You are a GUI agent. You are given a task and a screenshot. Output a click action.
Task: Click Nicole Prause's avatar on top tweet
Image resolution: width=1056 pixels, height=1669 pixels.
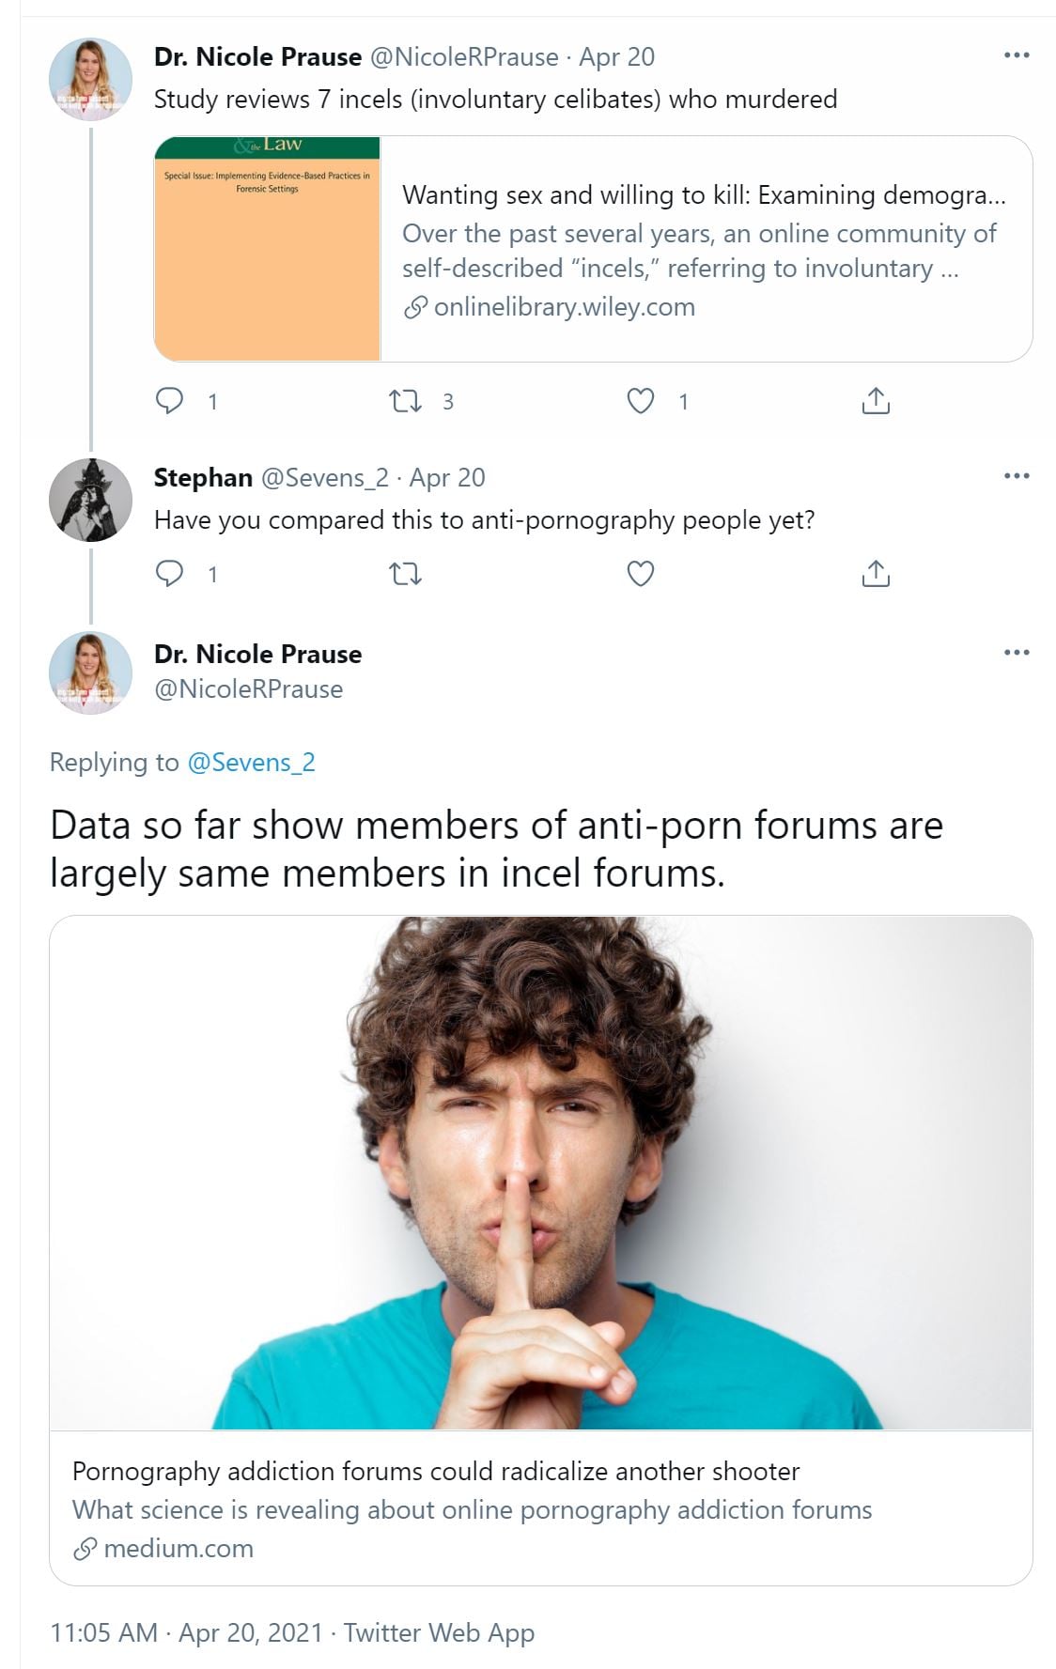[x=90, y=80]
